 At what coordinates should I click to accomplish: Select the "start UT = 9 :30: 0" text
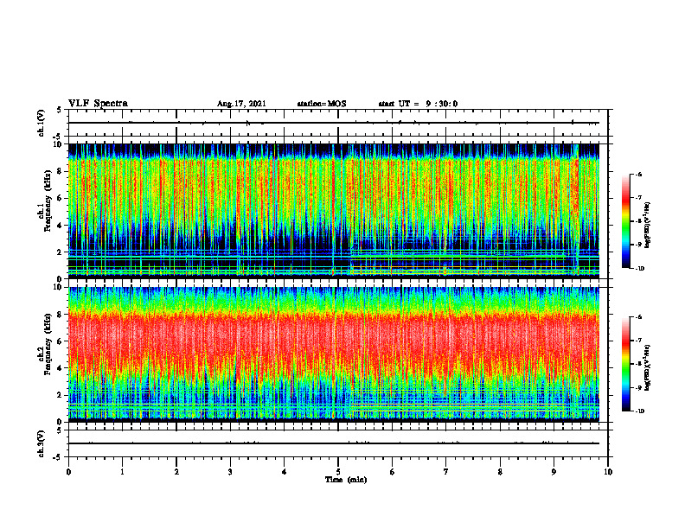[418, 104]
